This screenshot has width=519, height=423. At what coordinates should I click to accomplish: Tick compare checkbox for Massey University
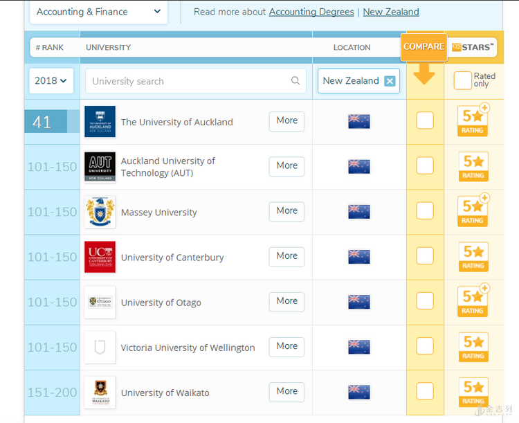click(425, 210)
